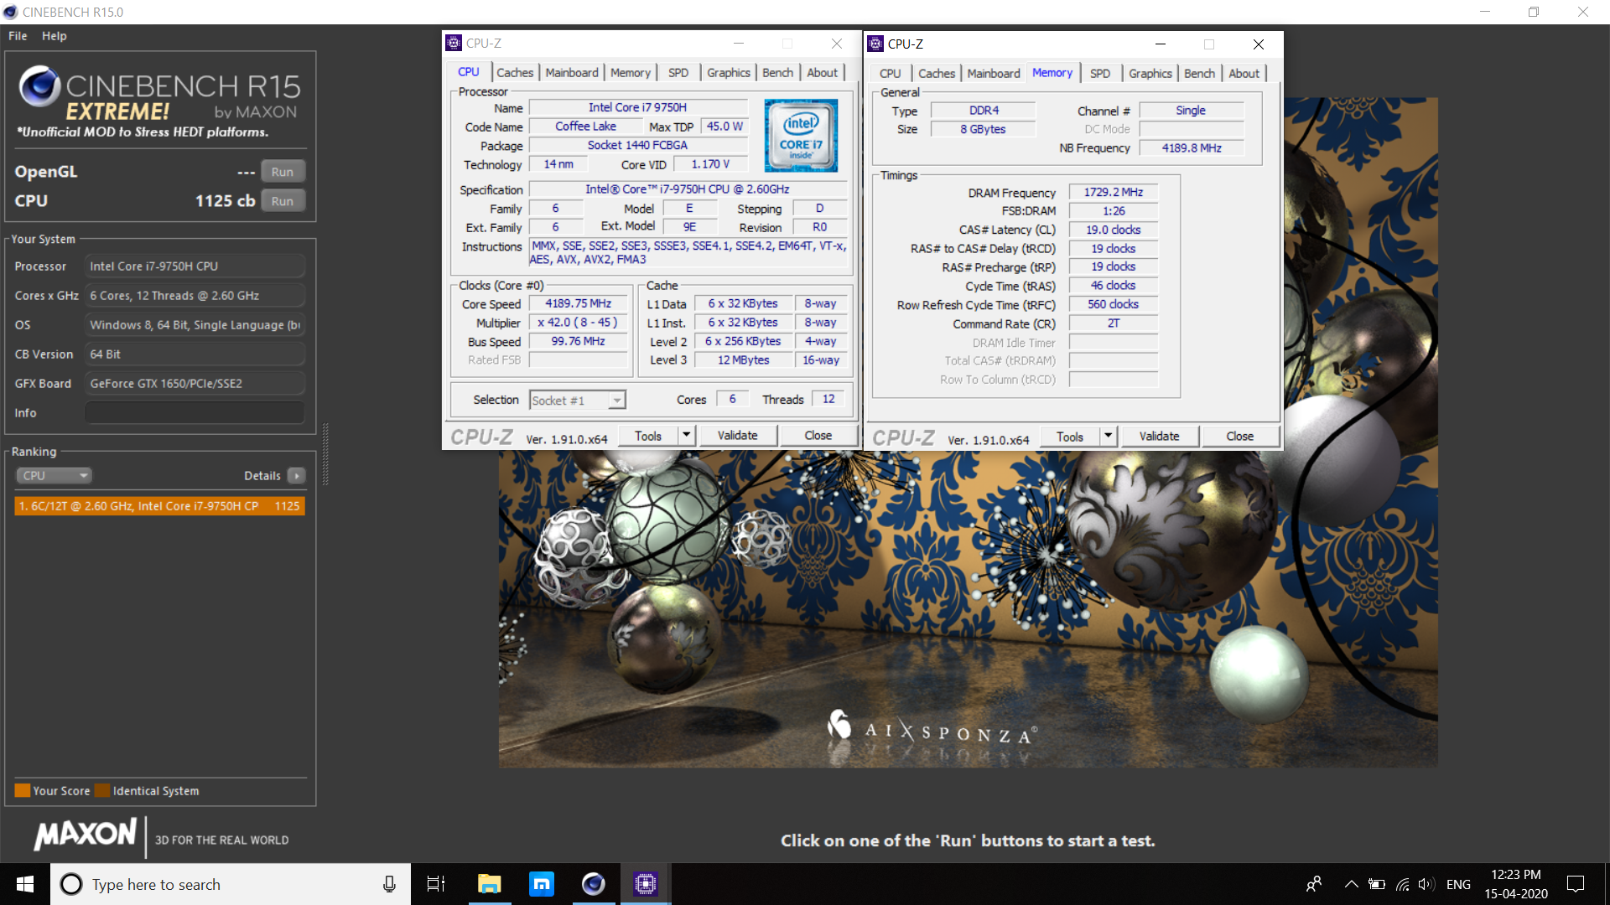The width and height of the screenshot is (1610, 905).
Task: Open File Explorer from the taskbar
Action: pyautogui.click(x=489, y=884)
